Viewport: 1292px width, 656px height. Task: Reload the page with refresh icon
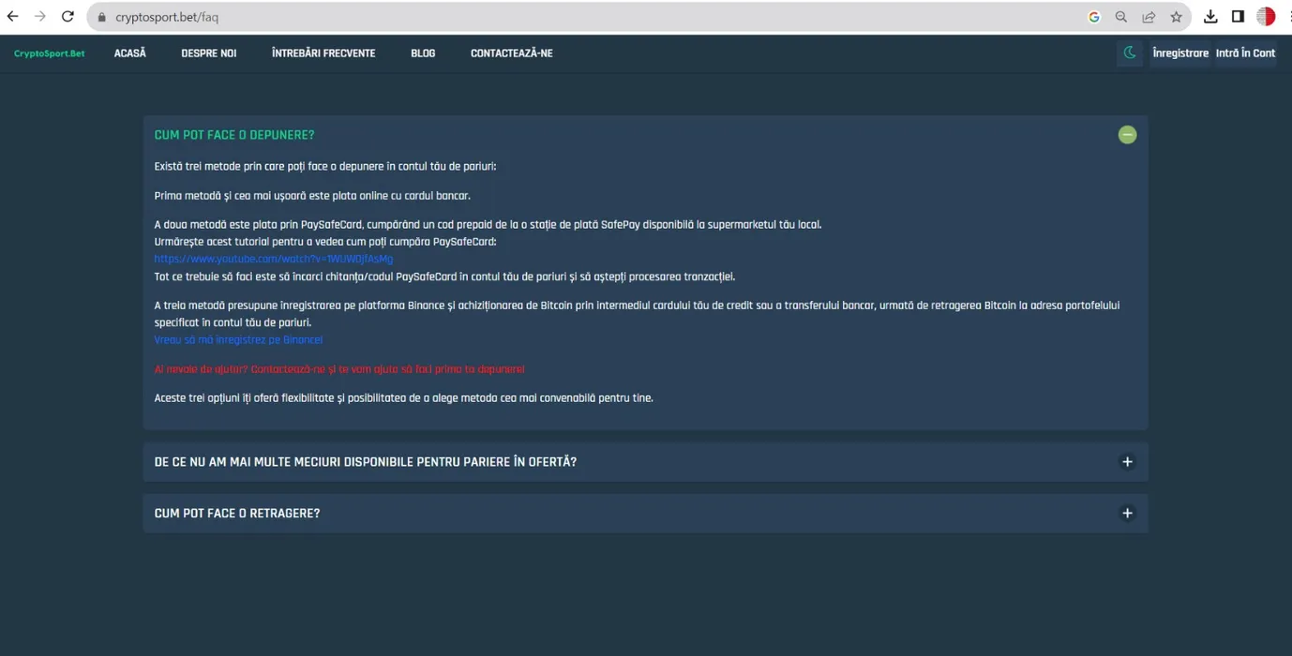coord(68,17)
